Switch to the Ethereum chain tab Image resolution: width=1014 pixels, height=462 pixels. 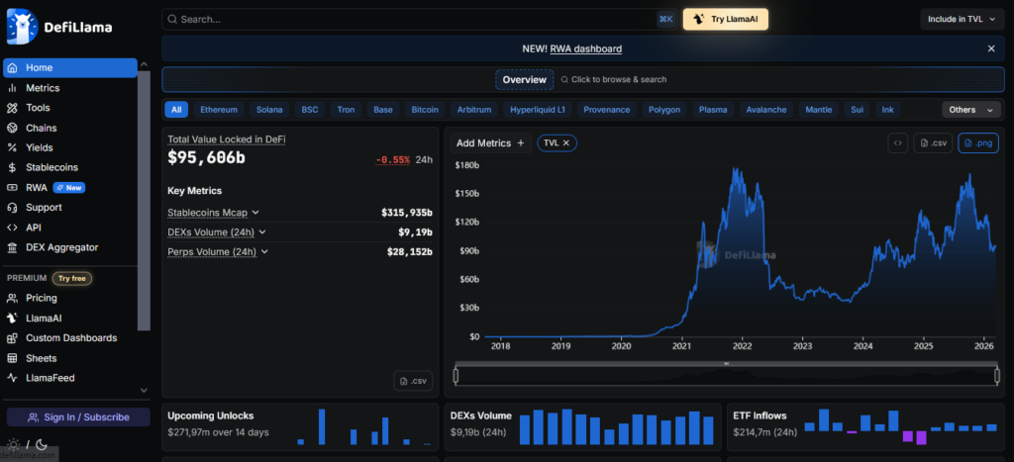click(219, 110)
